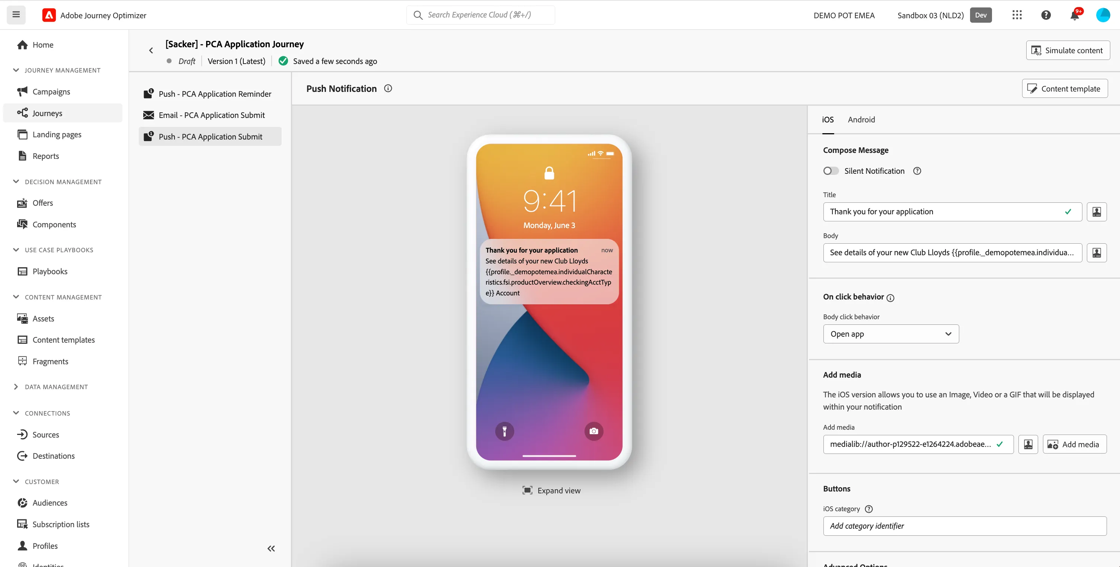Show Push Notification info tooltip
The image size is (1120, 567).
coord(388,88)
